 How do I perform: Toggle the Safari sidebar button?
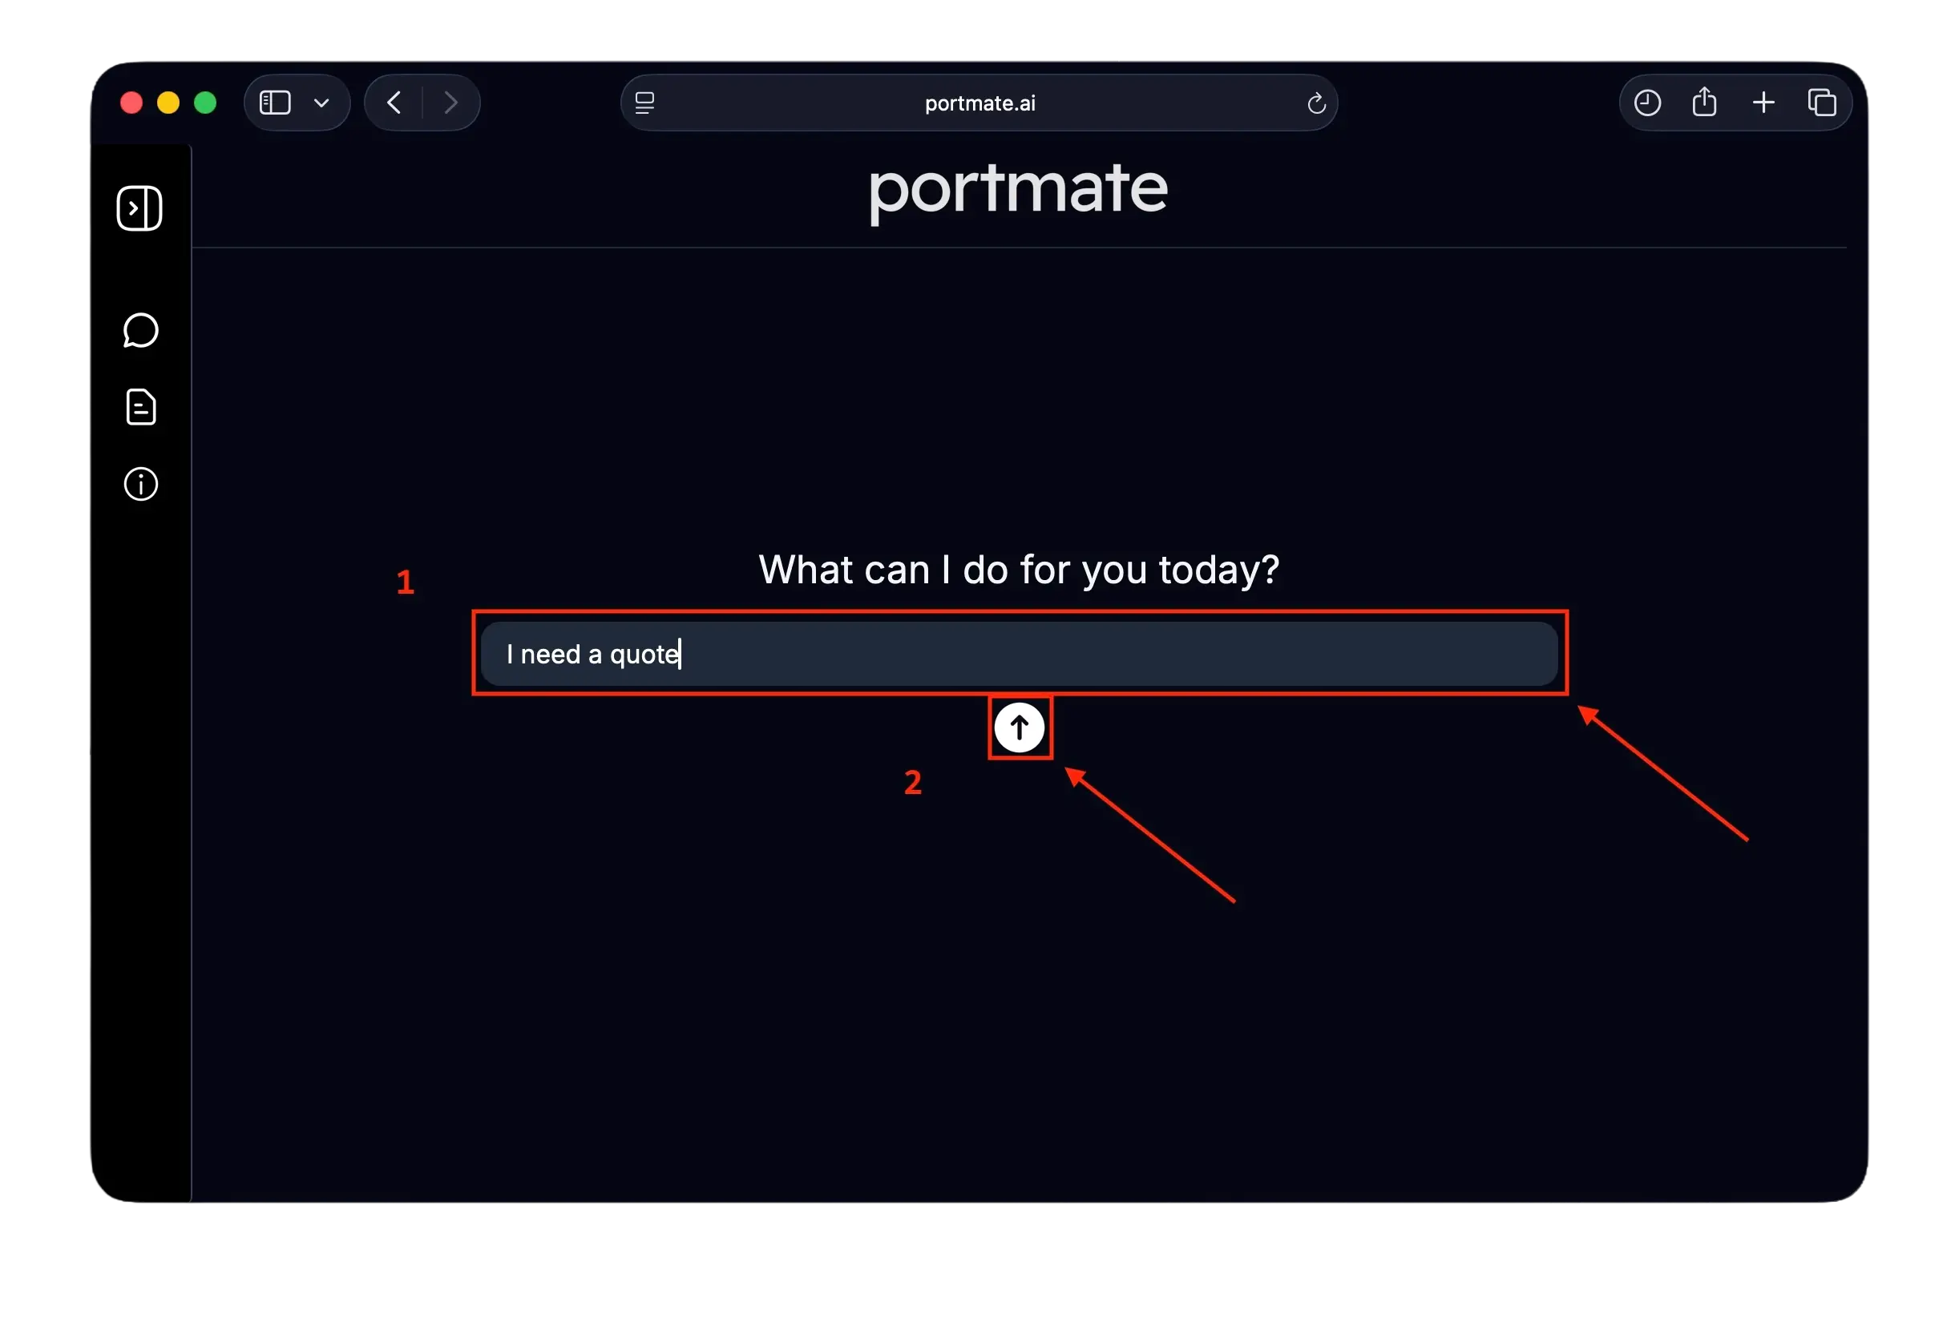click(x=275, y=103)
